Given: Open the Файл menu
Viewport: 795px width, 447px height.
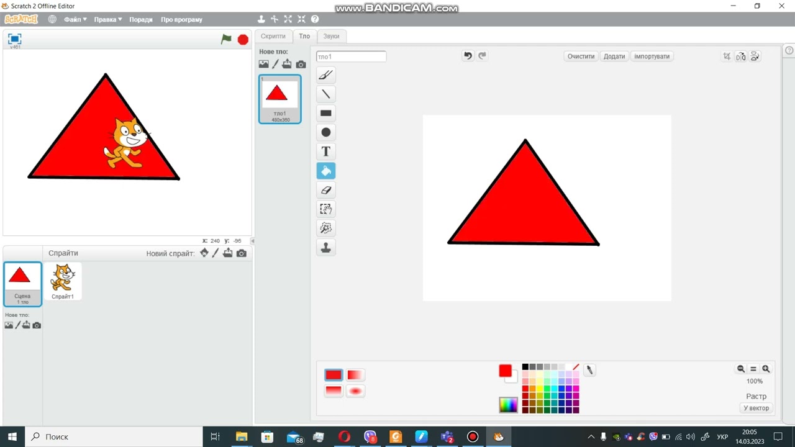Looking at the screenshot, I should (x=75, y=19).
